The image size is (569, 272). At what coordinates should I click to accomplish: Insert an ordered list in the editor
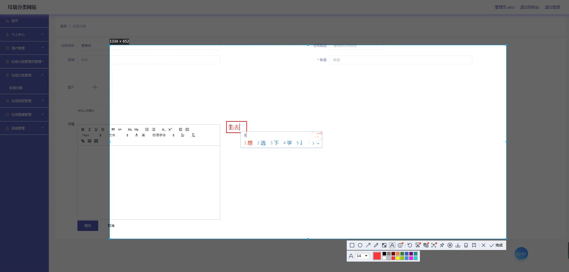tap(147, 129)
